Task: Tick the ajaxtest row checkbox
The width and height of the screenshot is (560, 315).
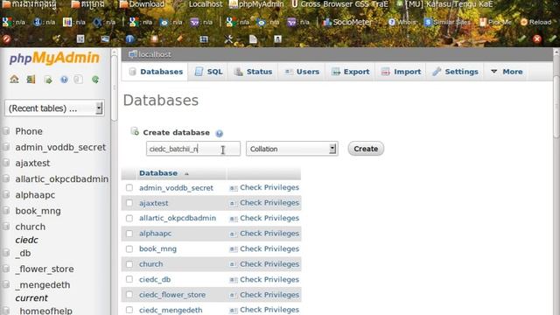Action: click(129, 203)
